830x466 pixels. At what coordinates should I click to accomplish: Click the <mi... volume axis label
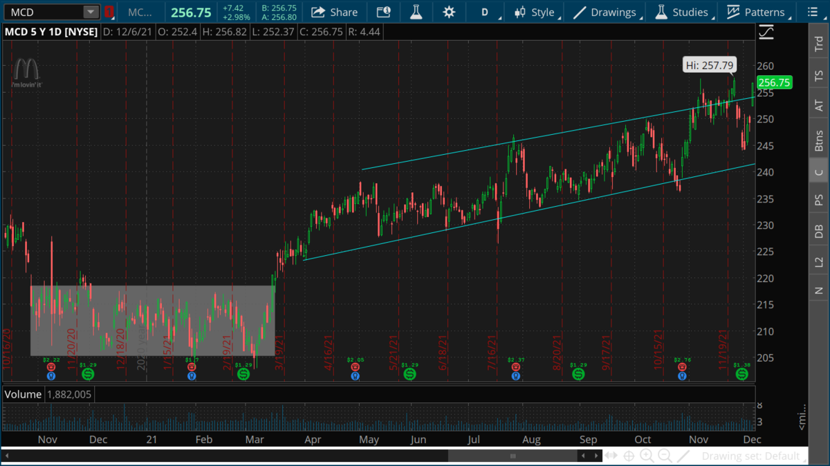[801, 418]
